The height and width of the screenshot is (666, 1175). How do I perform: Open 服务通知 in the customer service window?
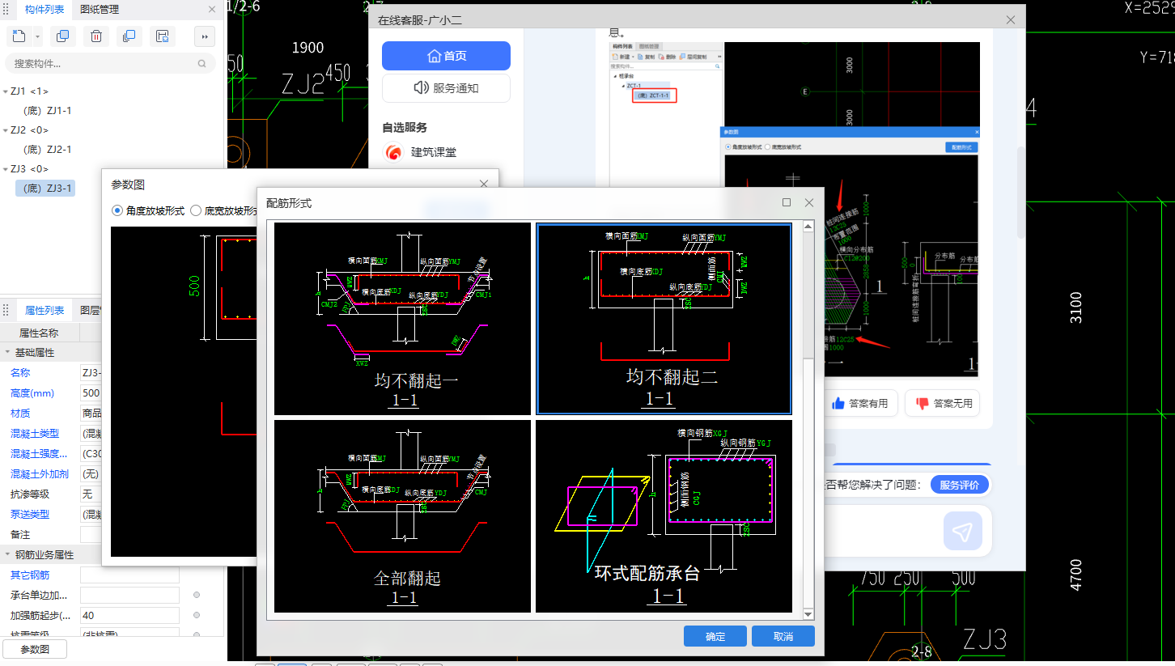tap(446, 88)
